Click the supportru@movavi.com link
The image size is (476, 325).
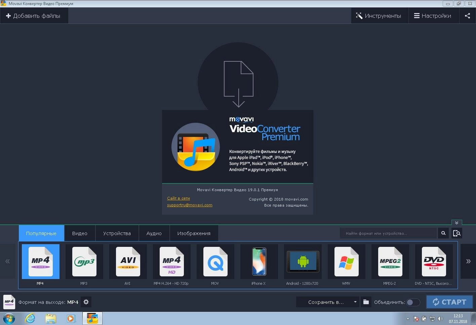coord(190,205)
